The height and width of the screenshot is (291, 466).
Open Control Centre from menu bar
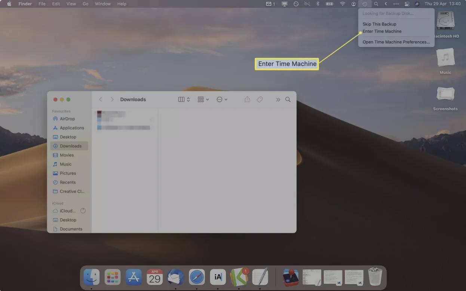[x=407, y=4]
